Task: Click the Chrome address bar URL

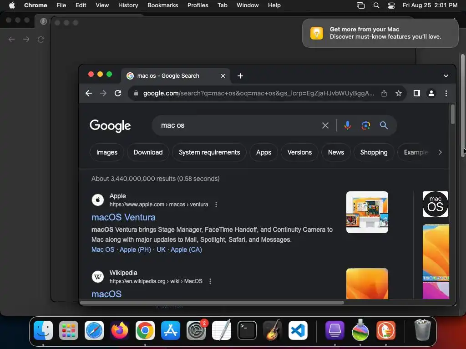Action: (258, 93)
